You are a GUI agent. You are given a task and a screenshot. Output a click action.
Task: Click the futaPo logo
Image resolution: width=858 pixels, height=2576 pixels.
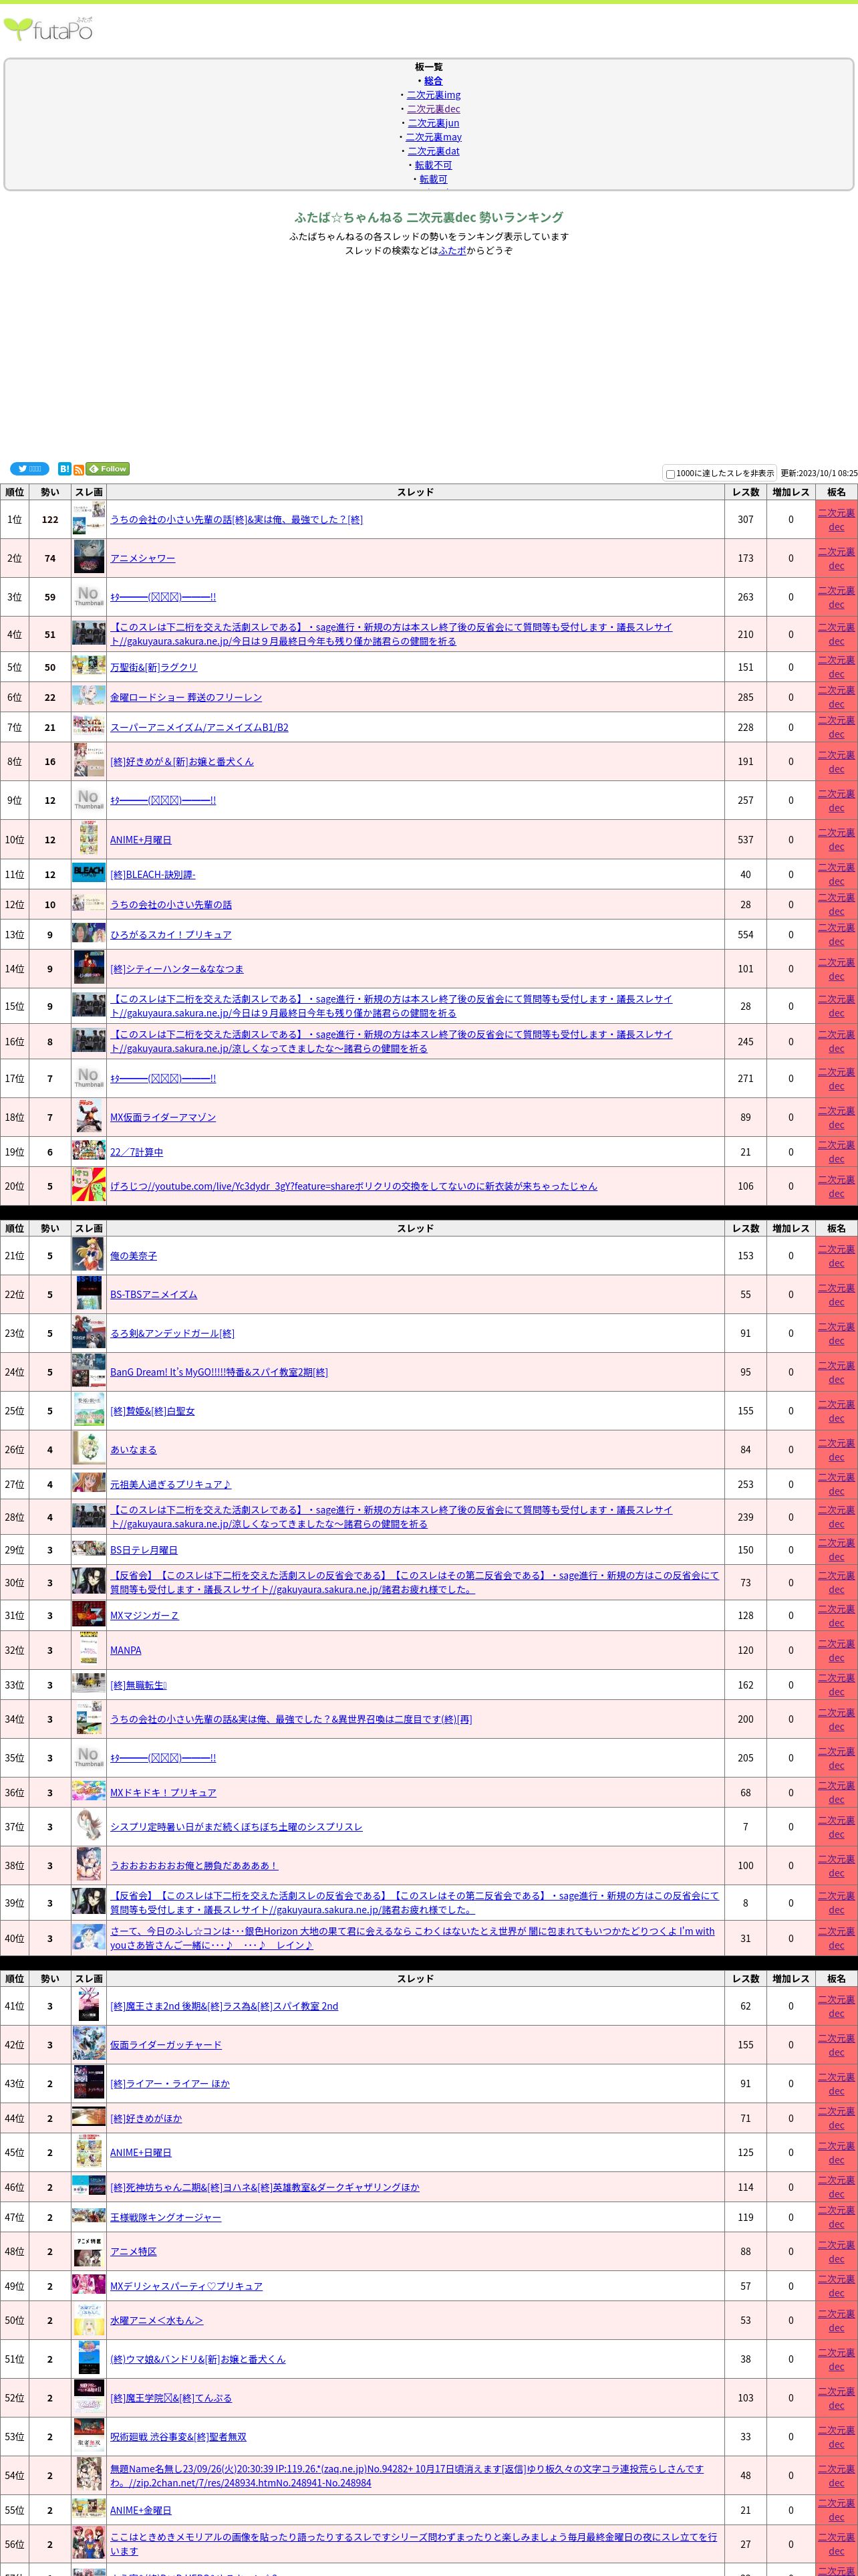point(49,28)
